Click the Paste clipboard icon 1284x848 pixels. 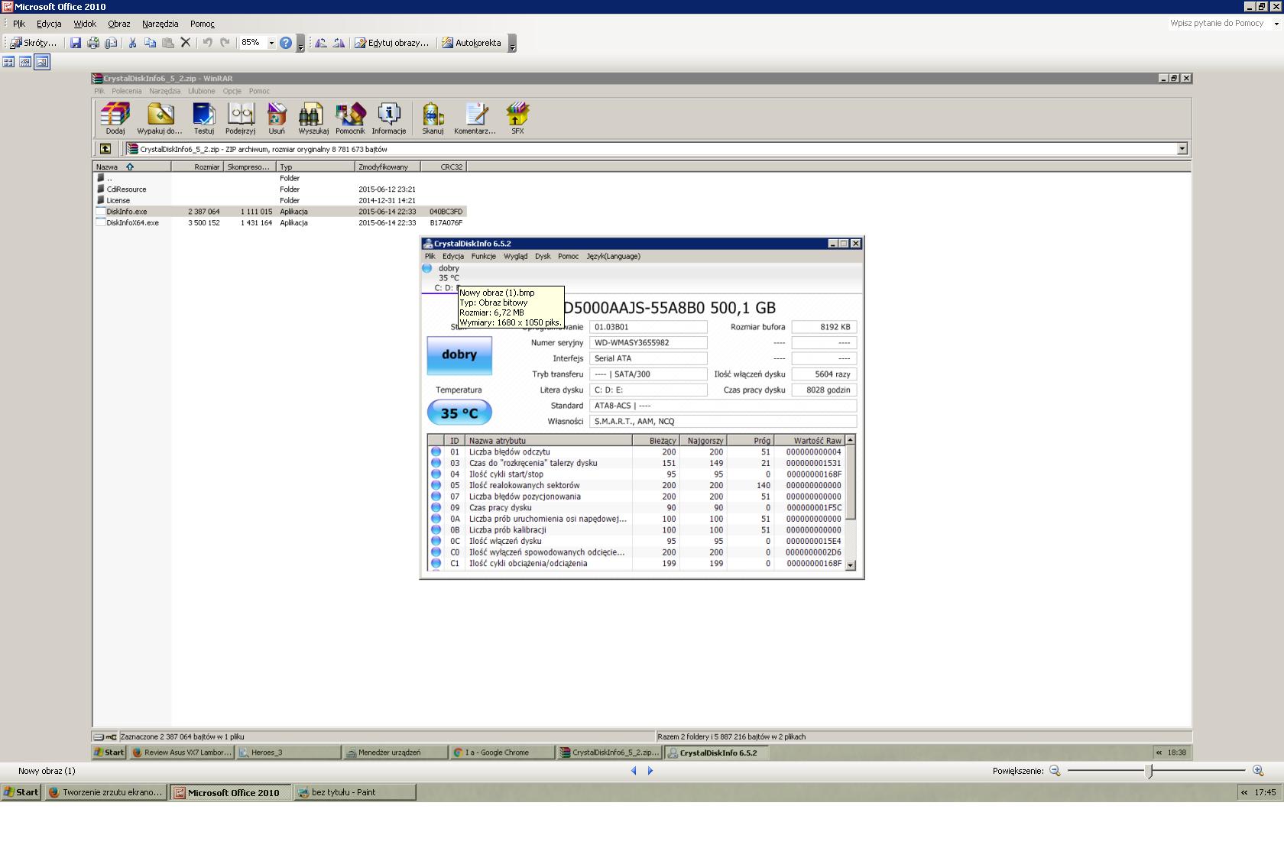(x=167, y=43)
